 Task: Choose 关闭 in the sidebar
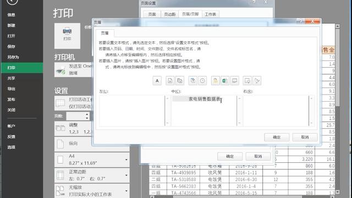(11, 110)
